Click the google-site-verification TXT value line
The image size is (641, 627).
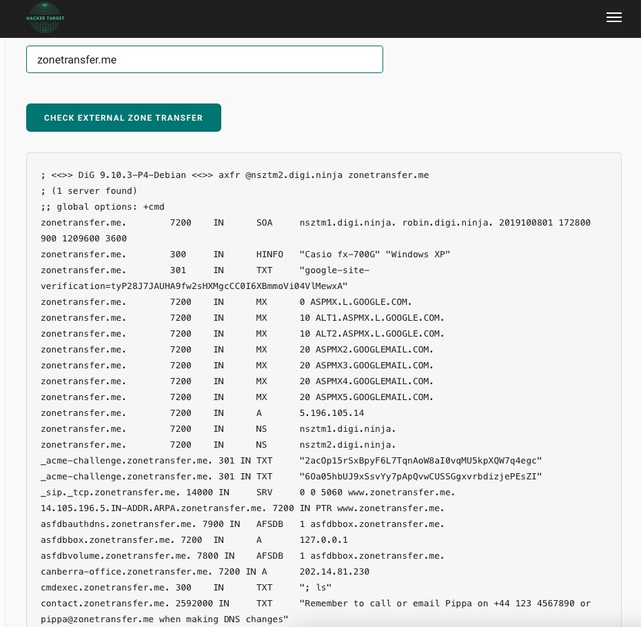point(194,286)
